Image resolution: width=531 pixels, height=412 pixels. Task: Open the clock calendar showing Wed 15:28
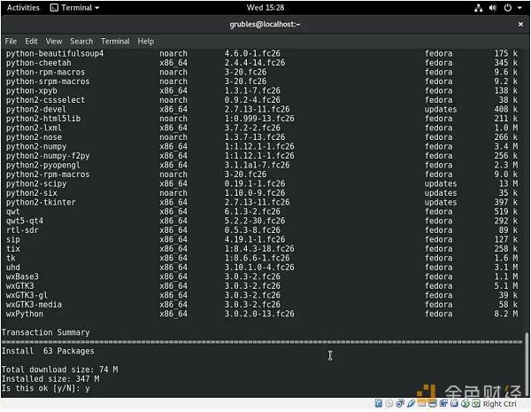click(x=265, y=7)
